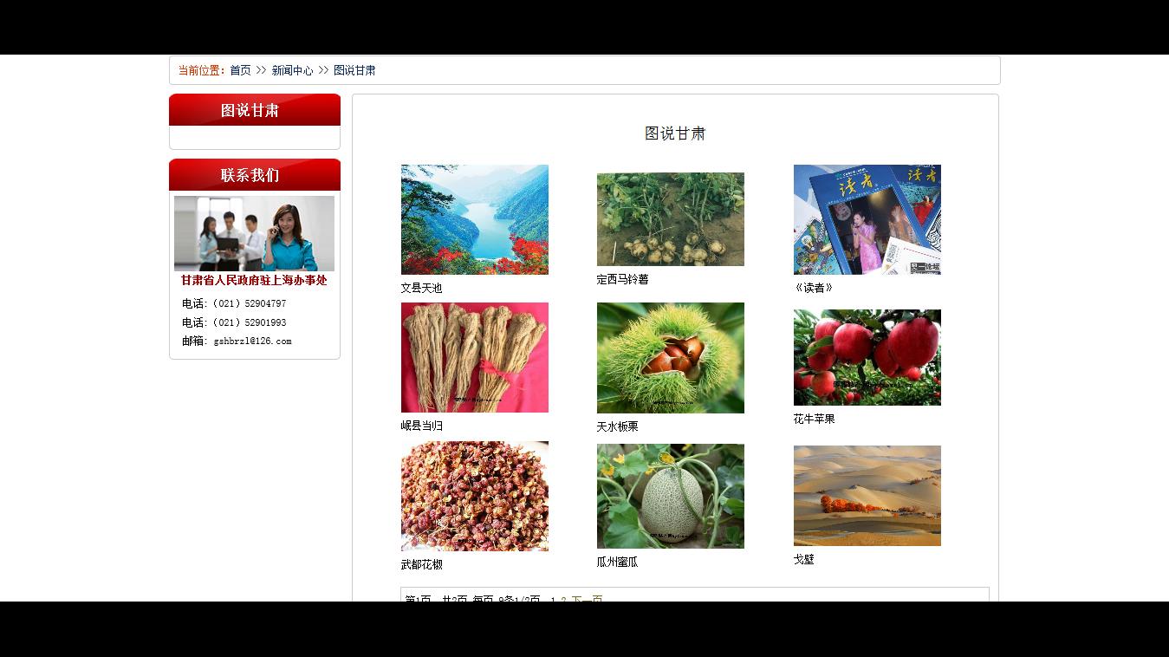Click the 岷县当归 caption link

(x=421, y=426)
